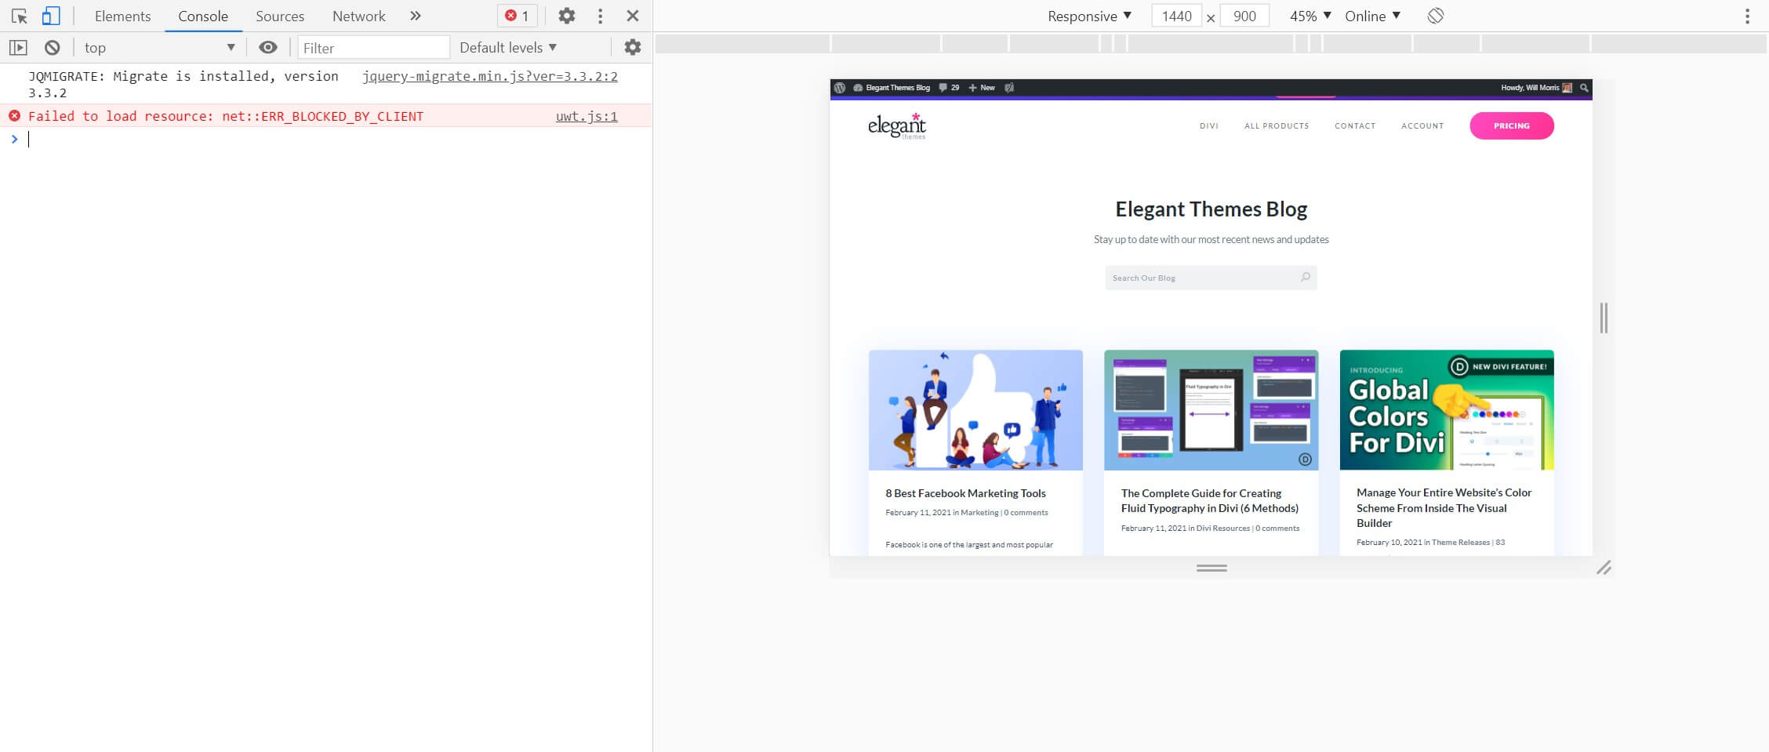Click the PRICING button
Image resolution: width=1769 pixels, height=752 pixels.
click(x=1511, y=125)
